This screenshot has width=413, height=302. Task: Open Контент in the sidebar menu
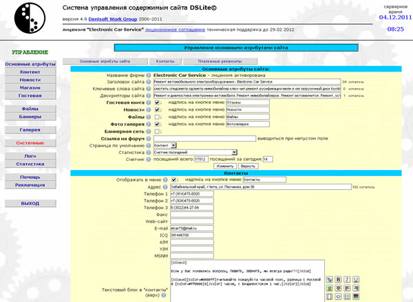(30, 72)
